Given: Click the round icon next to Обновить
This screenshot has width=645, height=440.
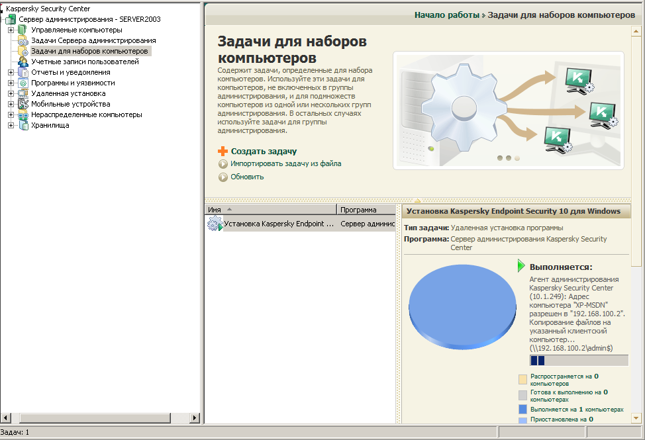Looking at the screenshot, I should (223, 177).
